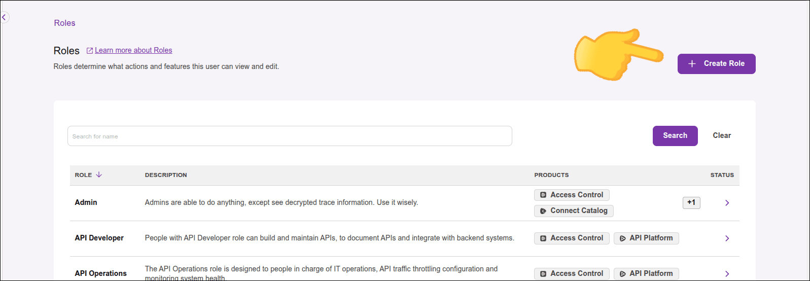Collapse sidebar with the back chevron icon
Image resolution: width=810 pixels, height=281 pixels.
tap(4, 17)
